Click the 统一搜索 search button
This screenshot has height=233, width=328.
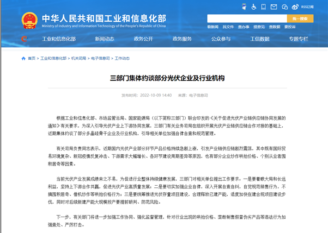[x=300, y=18]
